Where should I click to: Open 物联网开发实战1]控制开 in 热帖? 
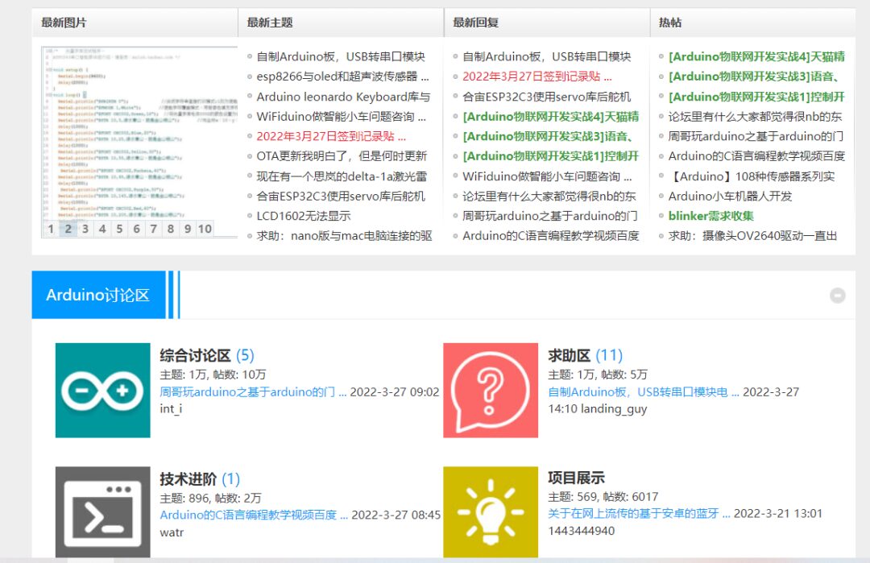pos(756,97)
